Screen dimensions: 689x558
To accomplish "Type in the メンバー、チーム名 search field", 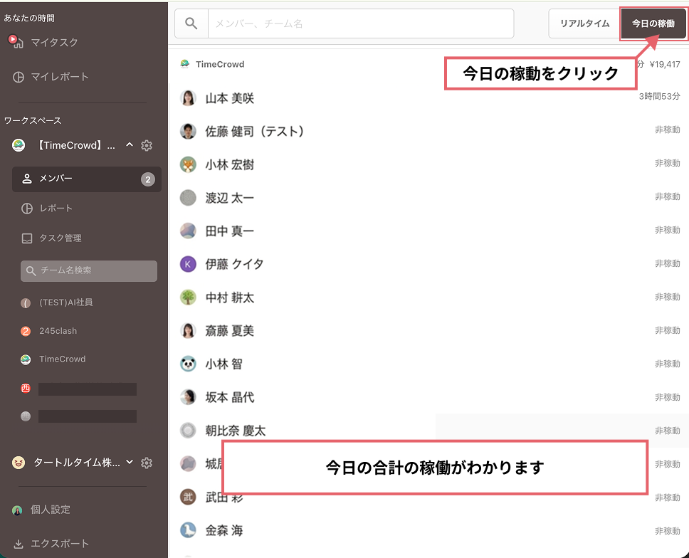I will tap(360, 23).
